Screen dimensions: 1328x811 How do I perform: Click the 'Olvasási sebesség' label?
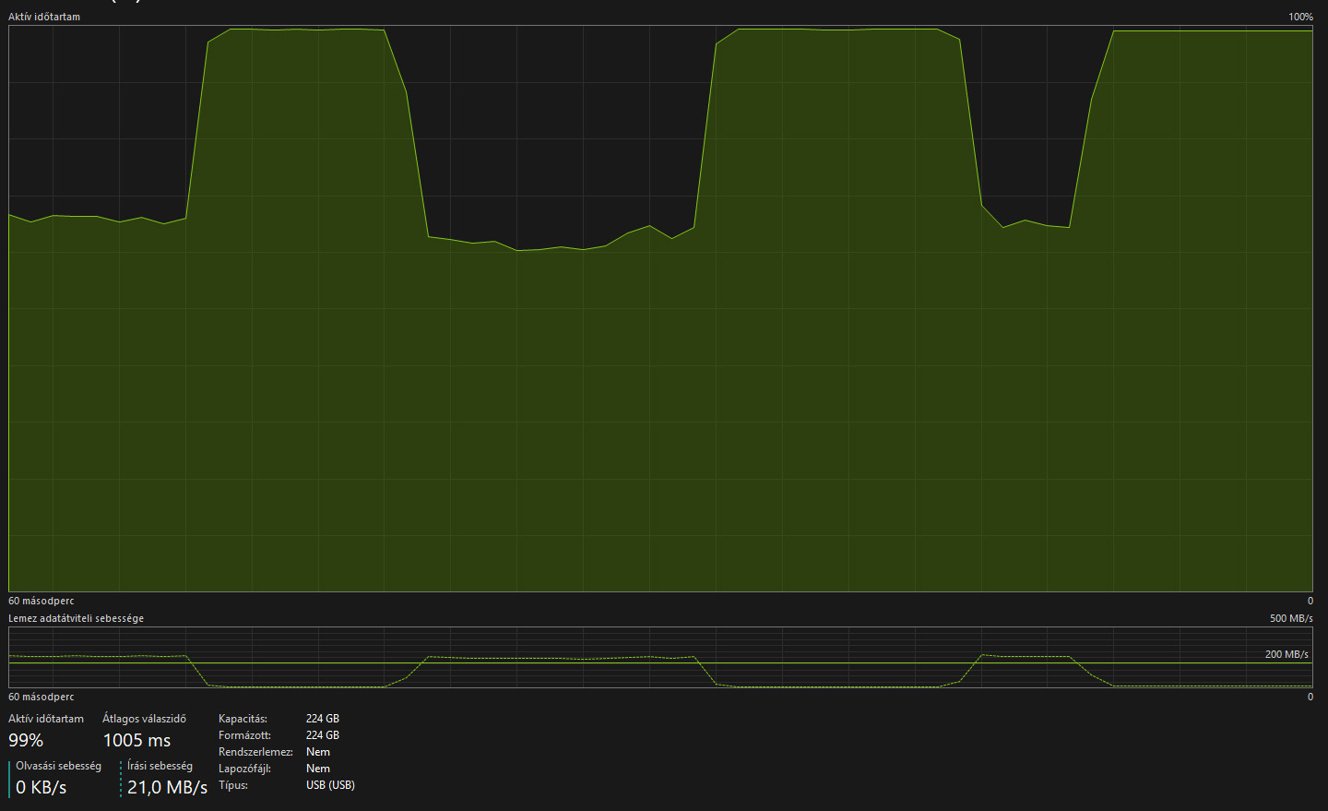pyautogui.click(x=59, y=766)
